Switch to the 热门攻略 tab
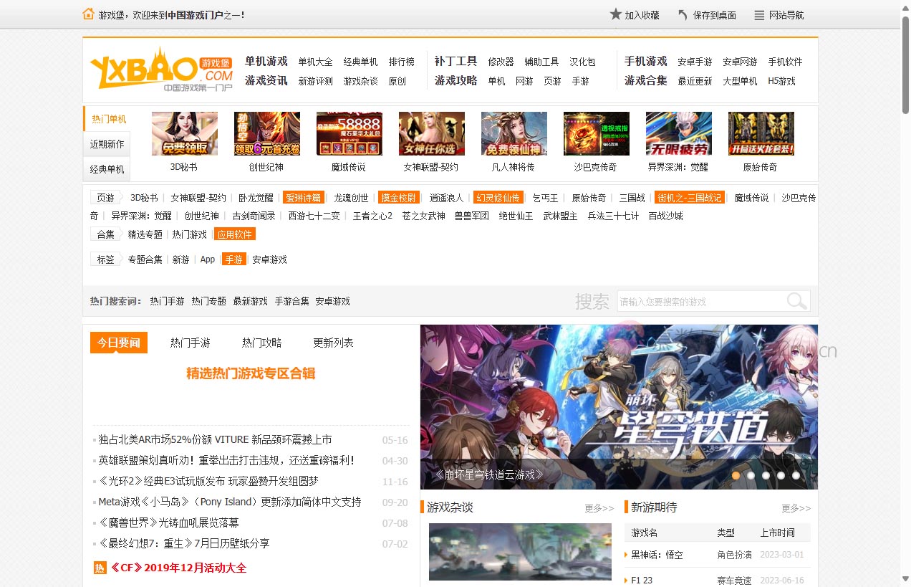Viewport: 911px width, 587px height. (262, 343)
